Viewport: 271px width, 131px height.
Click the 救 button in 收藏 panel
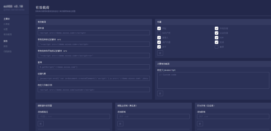tap(160, 53)
